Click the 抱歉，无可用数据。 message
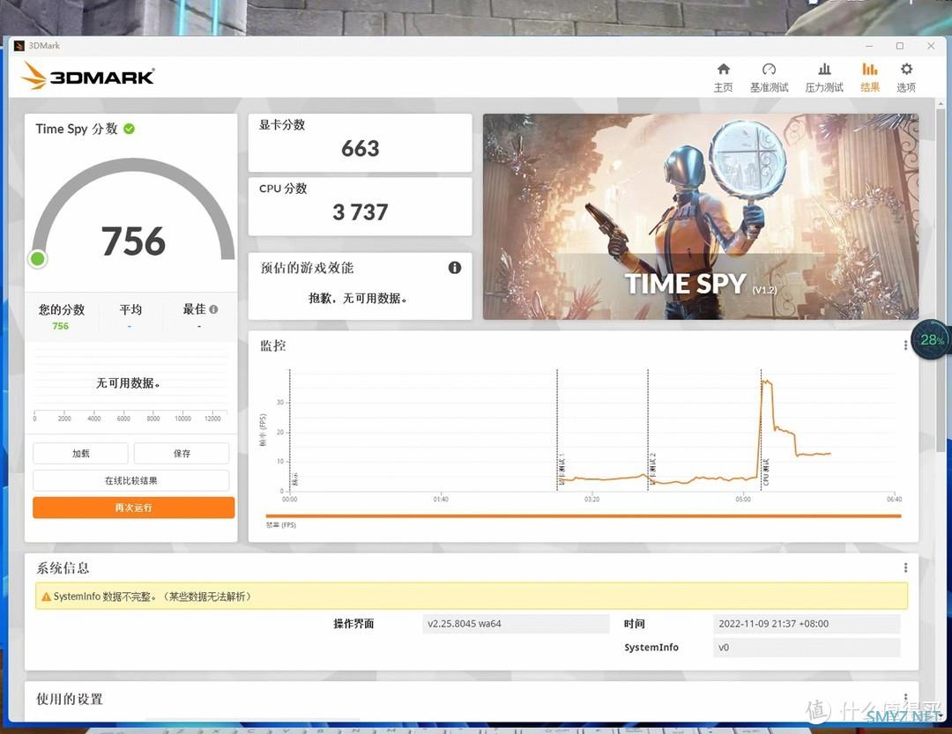The image size is (952, 734). 358,298
